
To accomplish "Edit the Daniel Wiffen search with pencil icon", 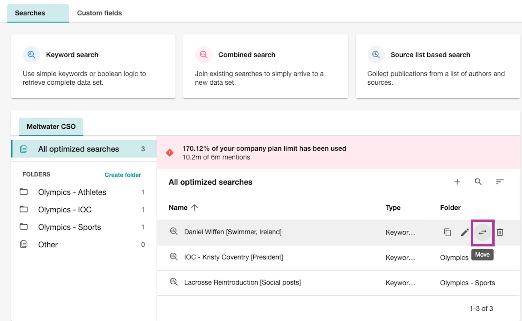I will 465,232.
